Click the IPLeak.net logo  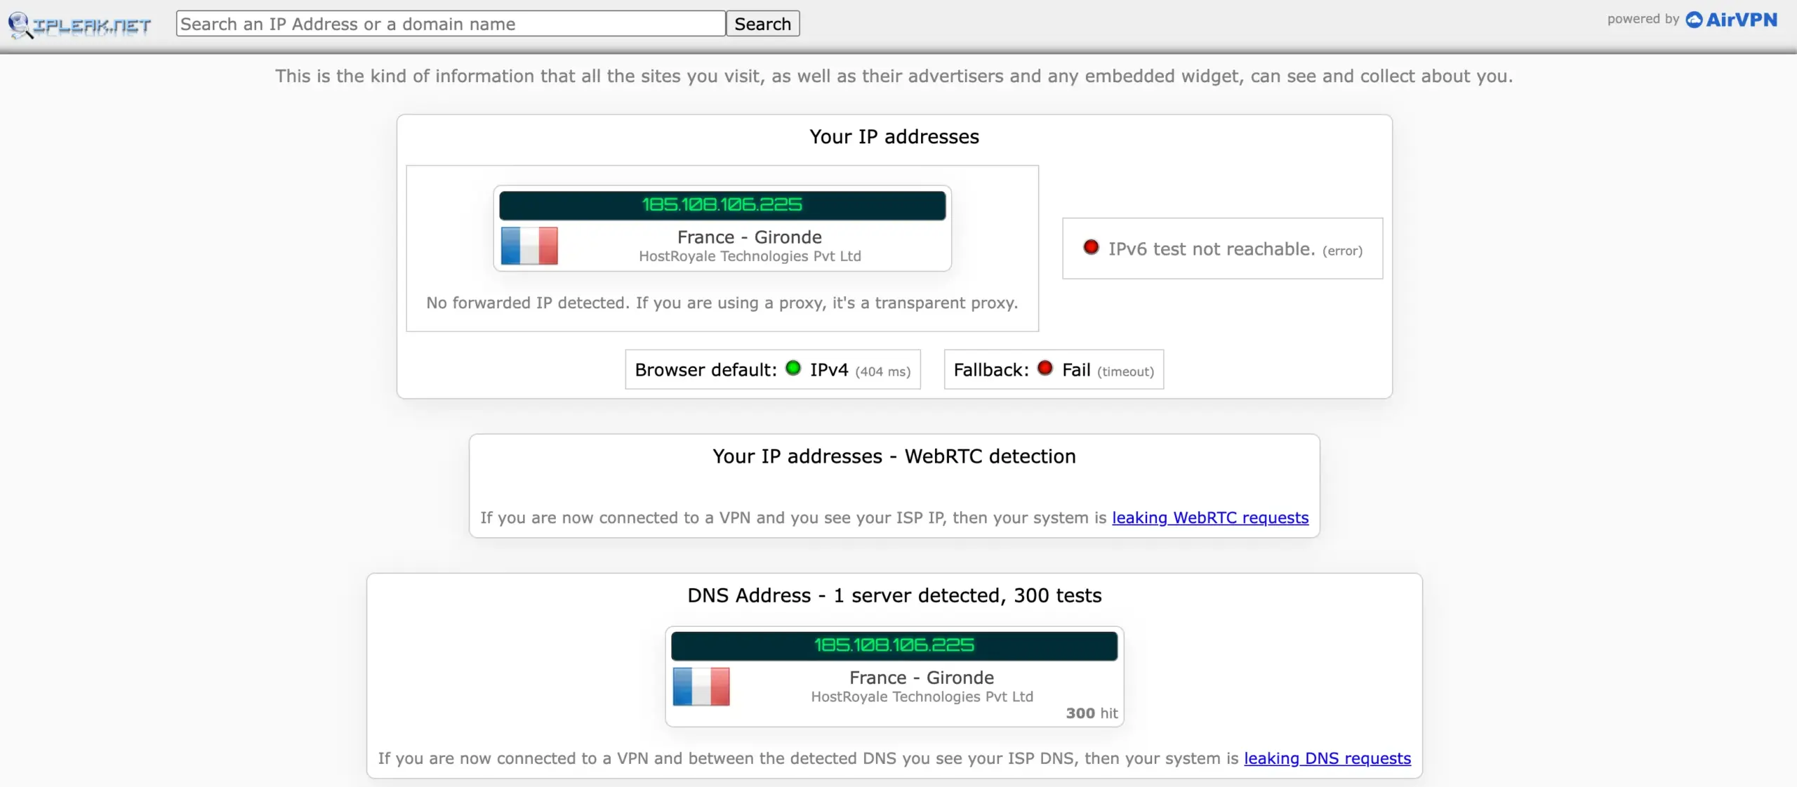point(79,25)
